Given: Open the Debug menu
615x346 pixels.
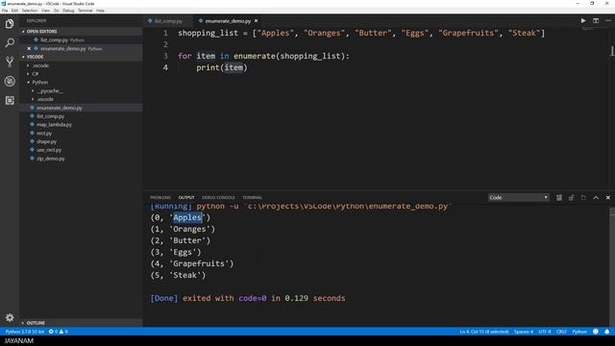Looking at the screenshot, I should (x=68, y=11).
